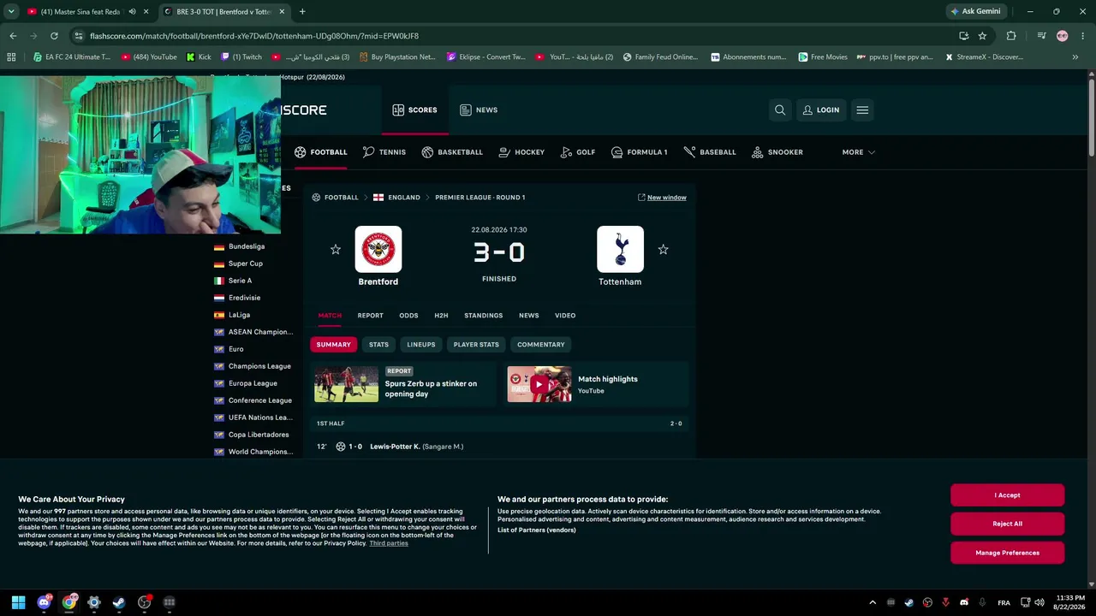Open the List of Partners (vendors) link
1096x616 pixels.
[537, 530]
